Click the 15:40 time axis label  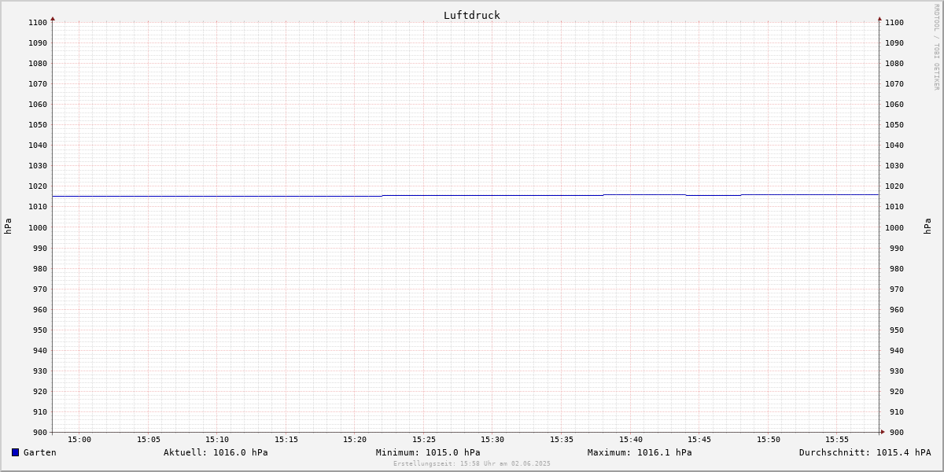(x=631, y=440)
